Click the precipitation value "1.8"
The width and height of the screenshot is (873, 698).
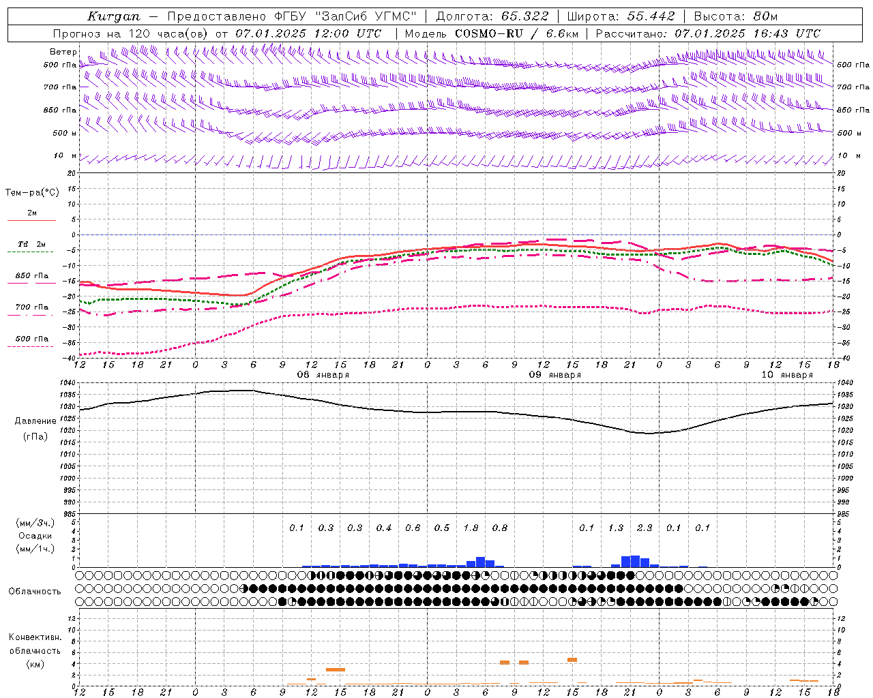tap(471, 528)
